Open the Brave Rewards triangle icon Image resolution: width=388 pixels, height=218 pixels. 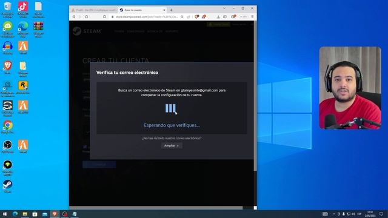[204, 17]
